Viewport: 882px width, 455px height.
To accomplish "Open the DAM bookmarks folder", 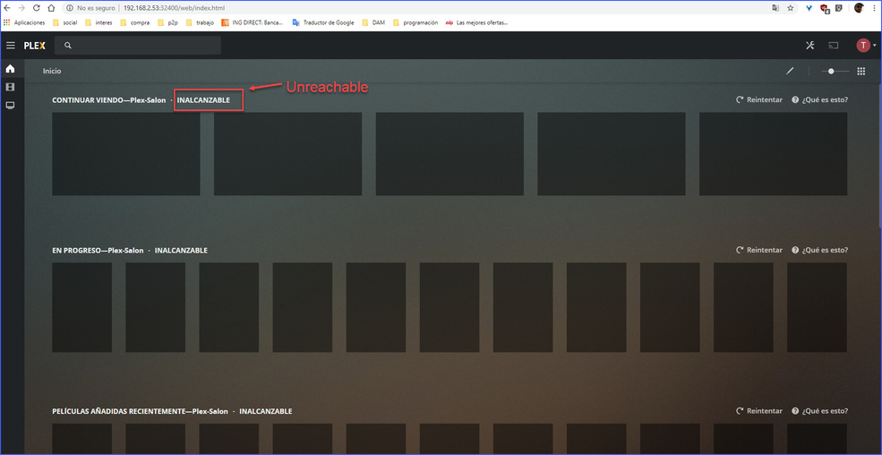I will pyautogui.click(x=373, y=22).
